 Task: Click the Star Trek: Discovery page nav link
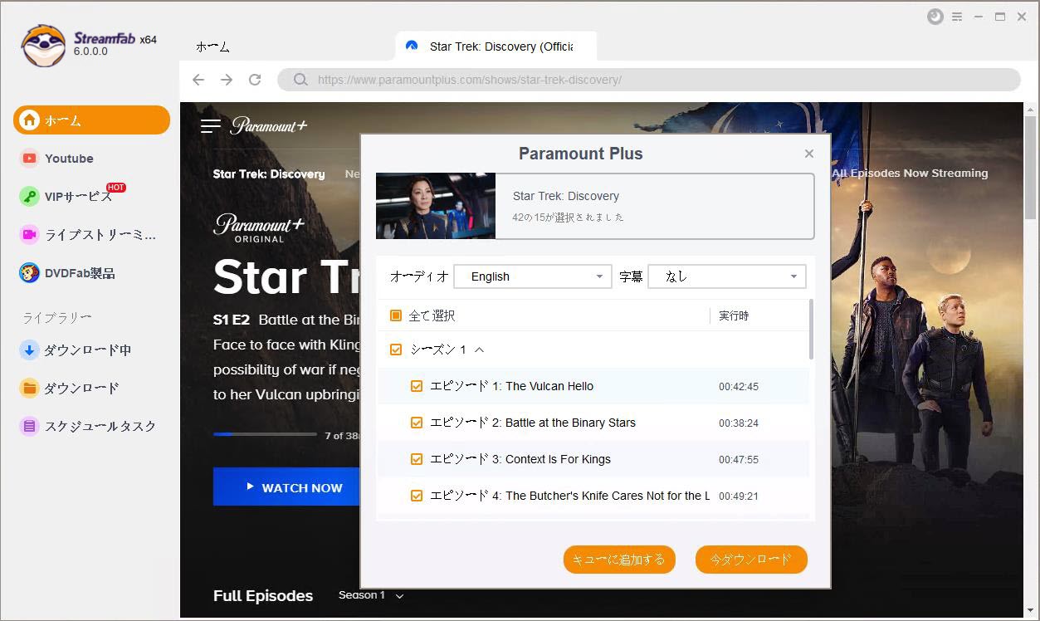[269, 174]
